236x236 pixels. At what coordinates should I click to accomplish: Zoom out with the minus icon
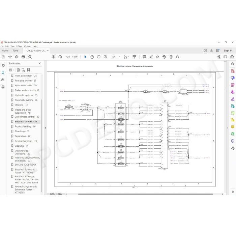pos(98,57)
